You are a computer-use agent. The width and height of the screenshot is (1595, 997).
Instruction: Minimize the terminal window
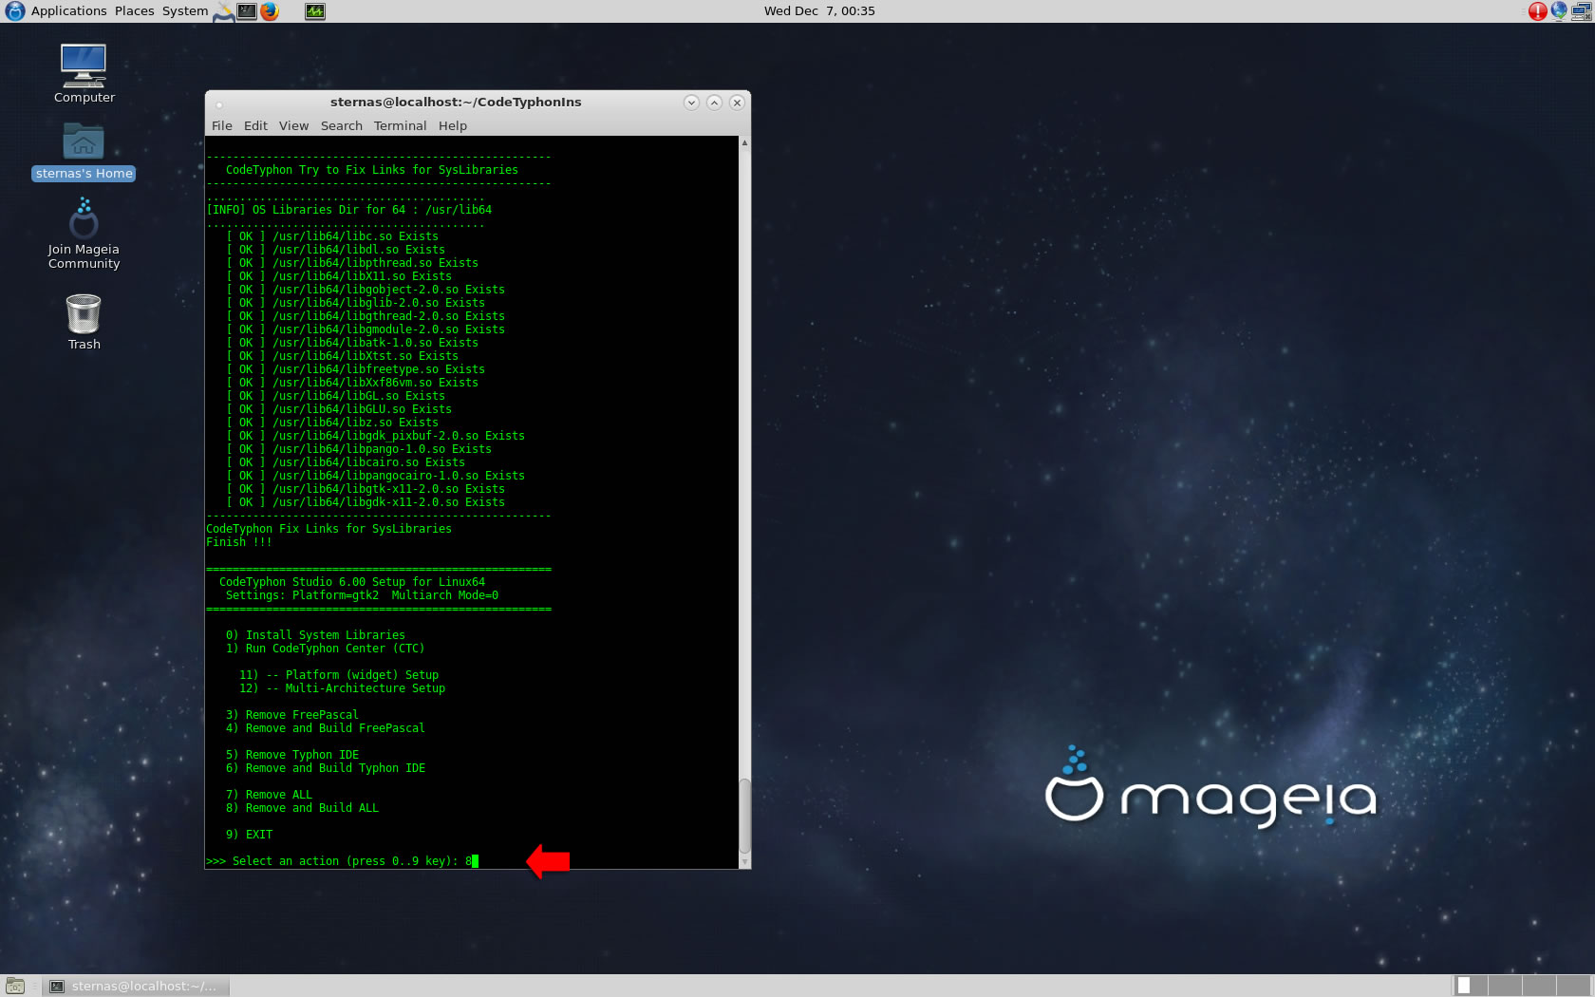[x=691, y=103]
